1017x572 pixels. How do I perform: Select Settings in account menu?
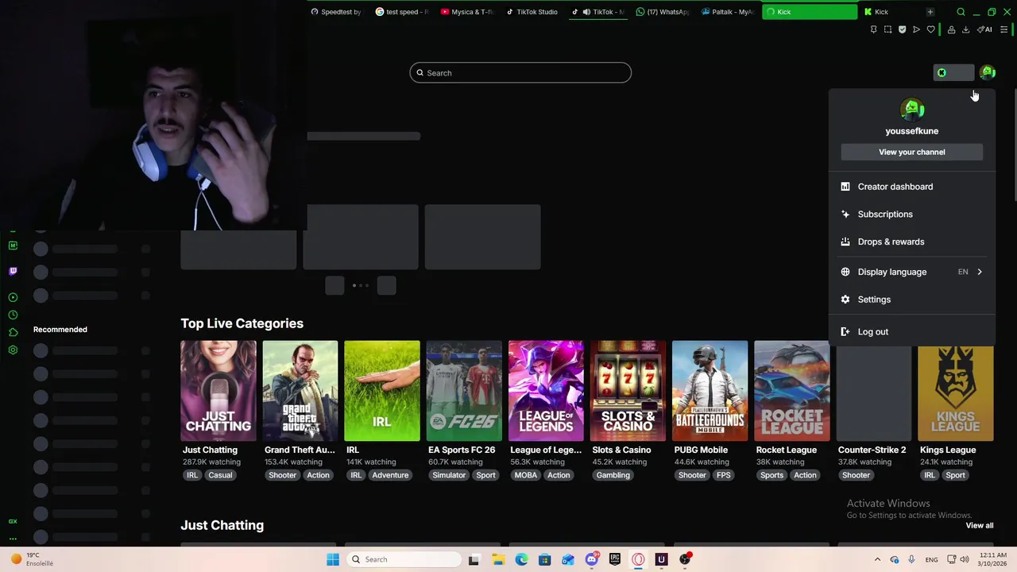(912, 300)
